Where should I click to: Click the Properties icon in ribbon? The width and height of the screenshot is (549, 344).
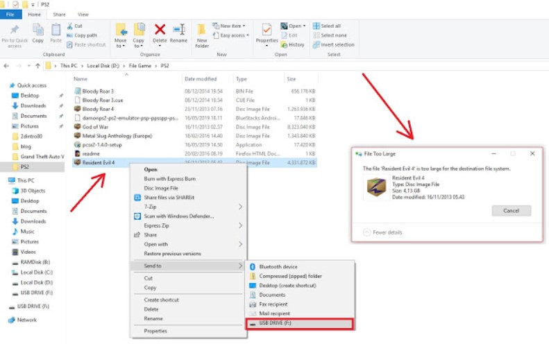click(x=267, y=31)
